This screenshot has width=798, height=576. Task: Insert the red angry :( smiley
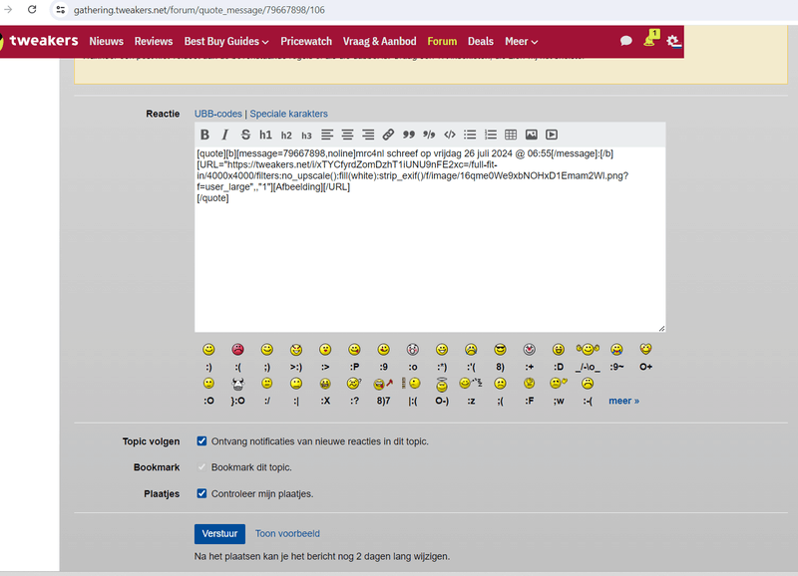[237, 350]
